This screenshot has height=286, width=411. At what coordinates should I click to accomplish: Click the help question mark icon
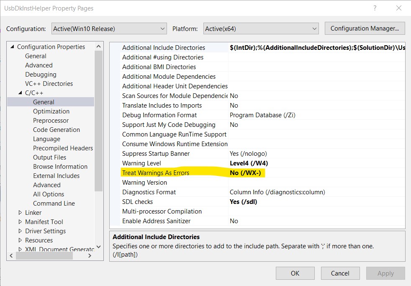(375, 8)
